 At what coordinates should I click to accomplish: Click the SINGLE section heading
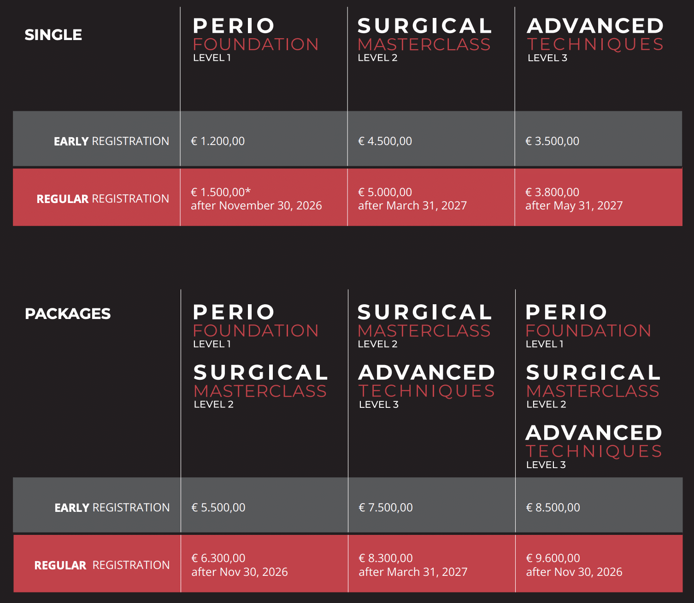(x=53, y=35)
